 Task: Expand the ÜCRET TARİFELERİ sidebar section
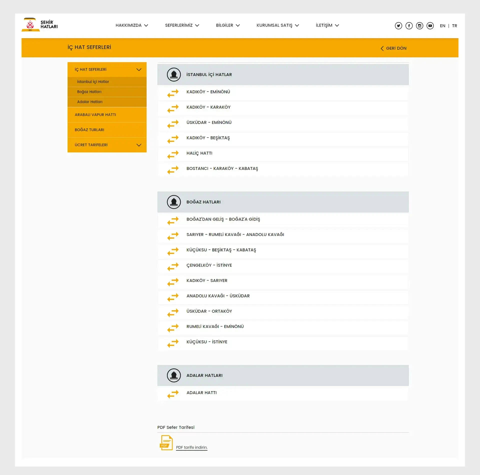138,144
